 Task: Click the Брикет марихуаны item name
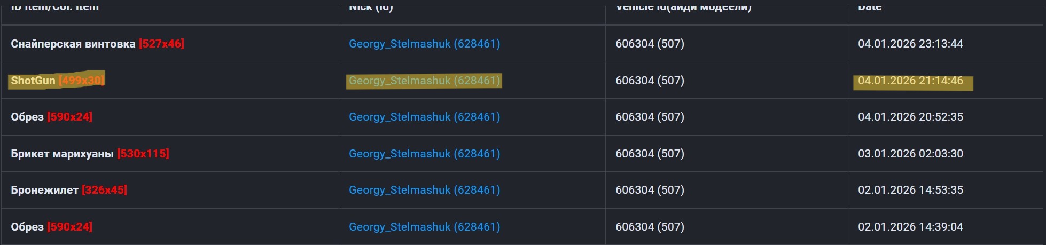pos(62,154)
